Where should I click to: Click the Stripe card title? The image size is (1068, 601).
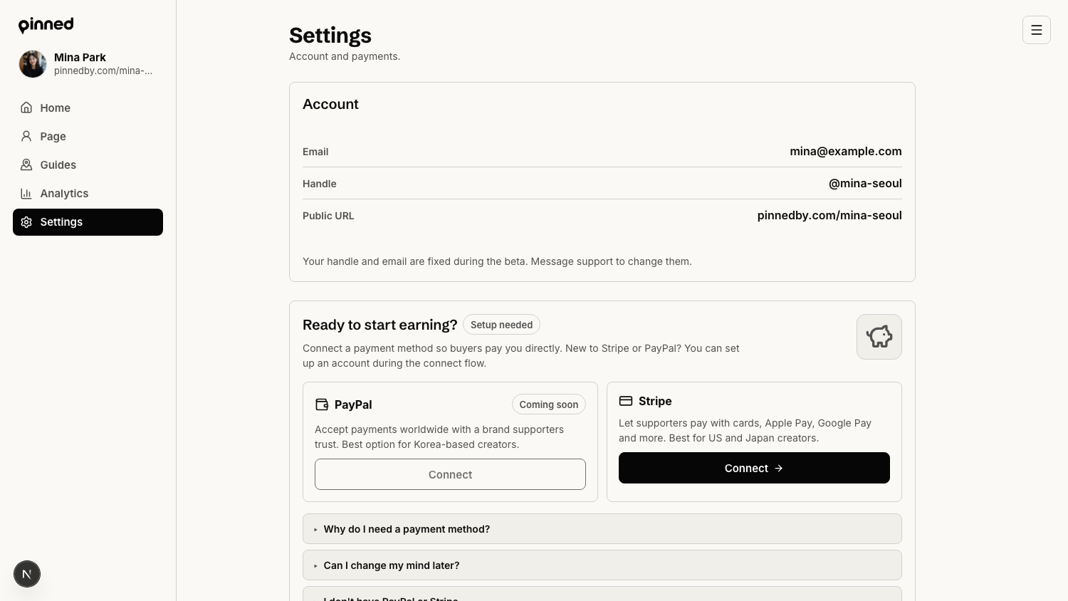[x=655, y=401]
